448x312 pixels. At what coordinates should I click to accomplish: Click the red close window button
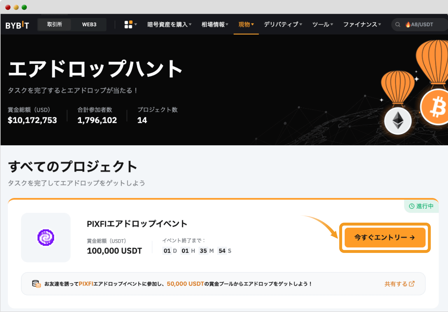coord(8,7)
